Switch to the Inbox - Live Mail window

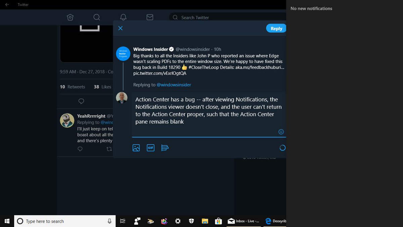tap(244, 221)
